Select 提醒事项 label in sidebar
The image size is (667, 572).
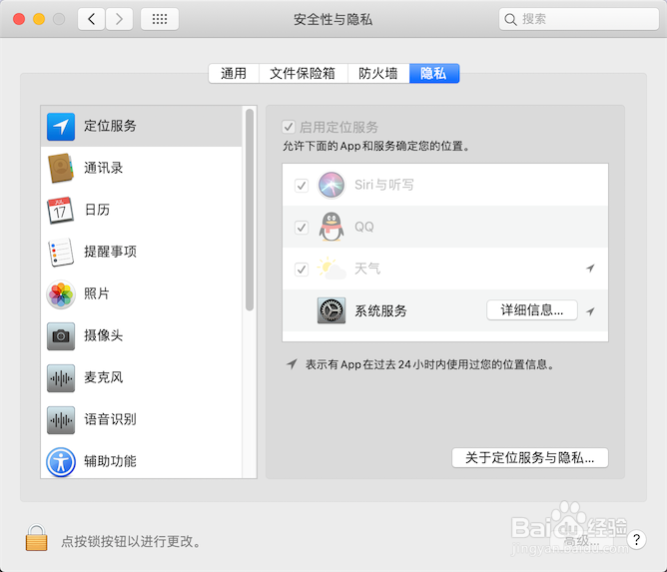pos(110,252)
